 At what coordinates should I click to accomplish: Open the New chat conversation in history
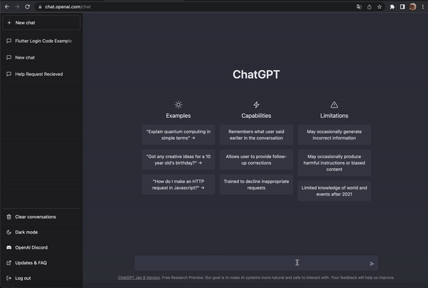point(41,57)
